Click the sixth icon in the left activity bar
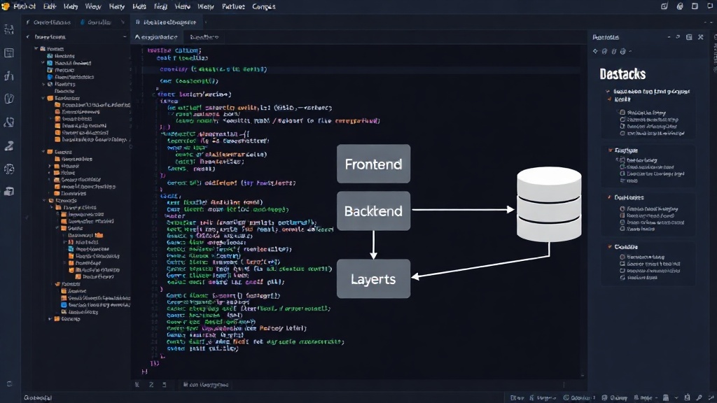The width and height of the screenshot is (717, 403). [9, 146]
